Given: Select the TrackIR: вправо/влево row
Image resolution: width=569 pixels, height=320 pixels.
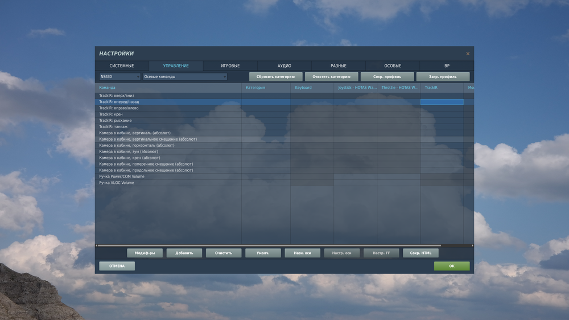Looking at the screenshot, I should (284, 108).
